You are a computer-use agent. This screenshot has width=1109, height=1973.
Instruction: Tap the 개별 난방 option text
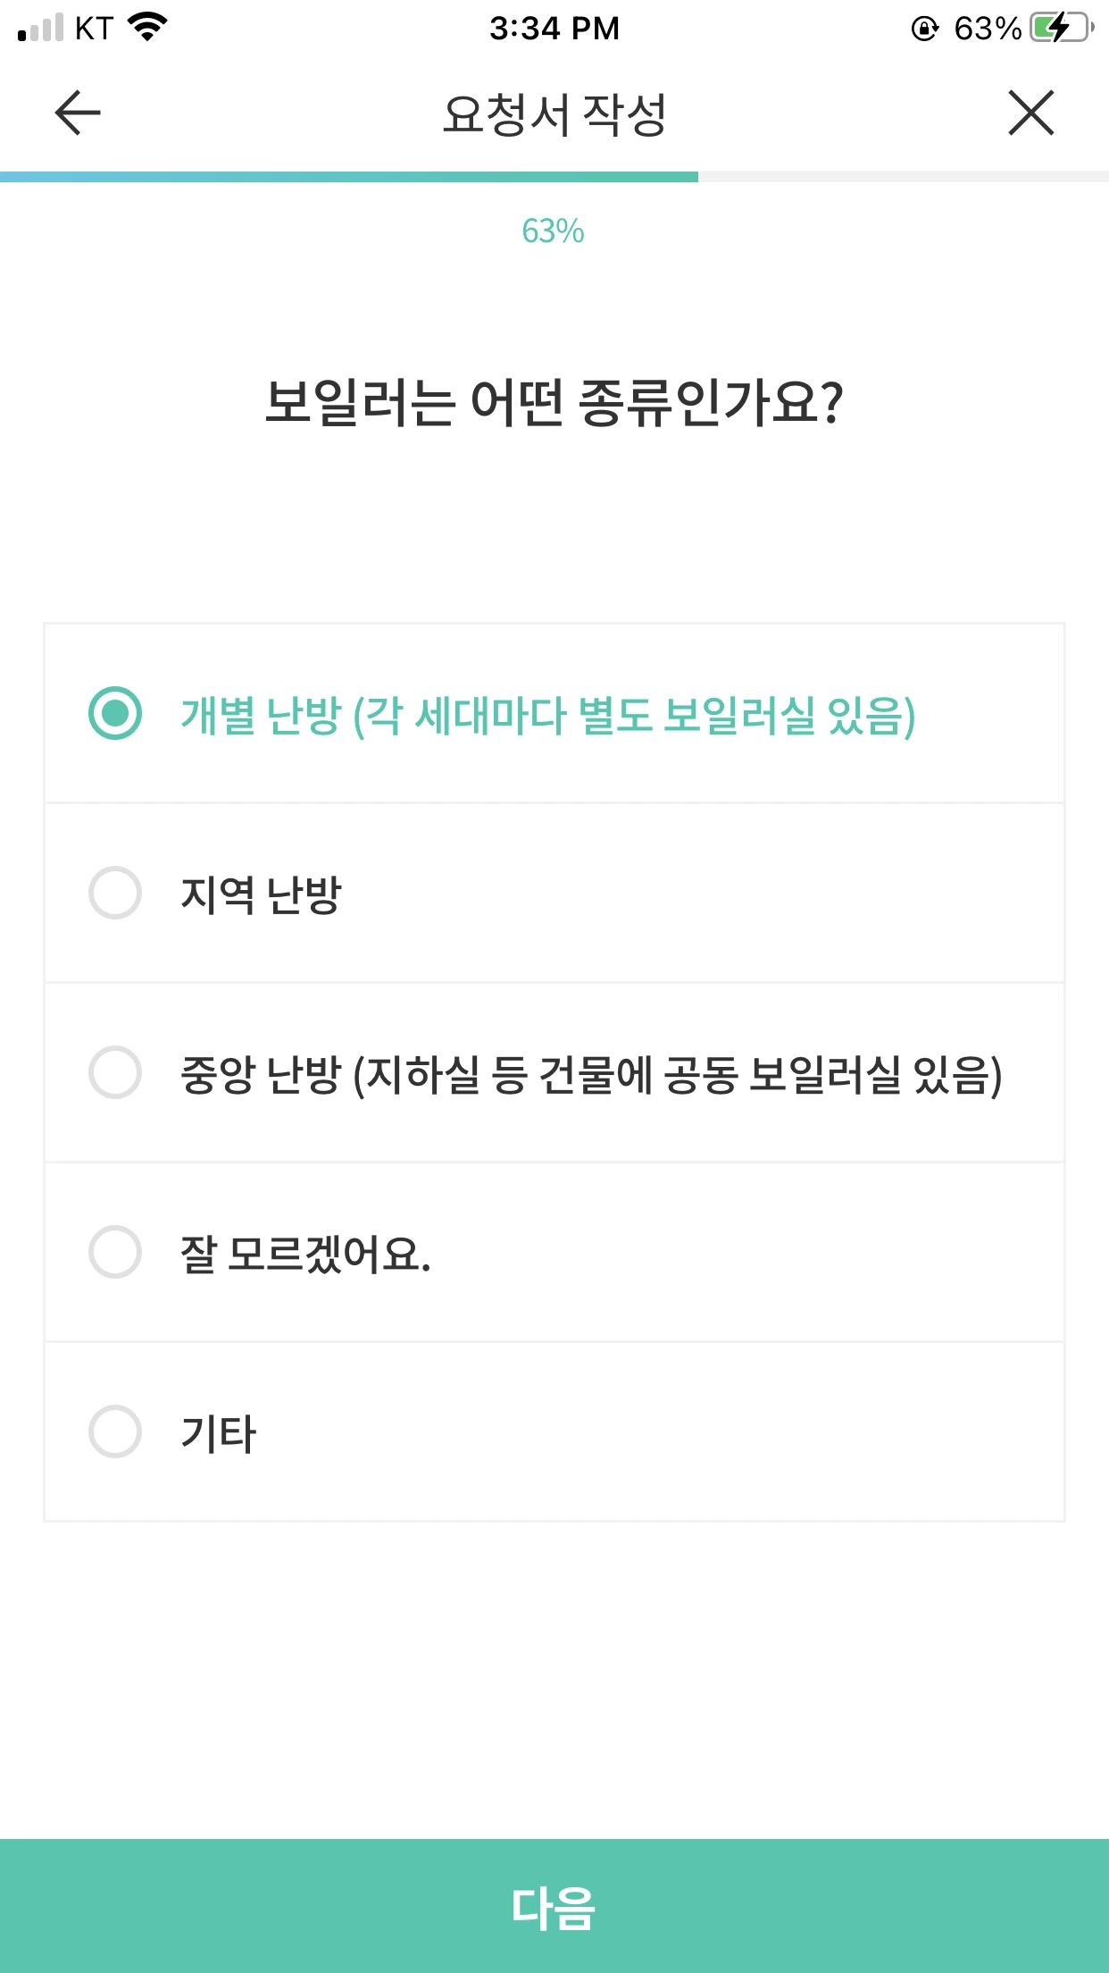pyautogui.click(x=548, y=715)
